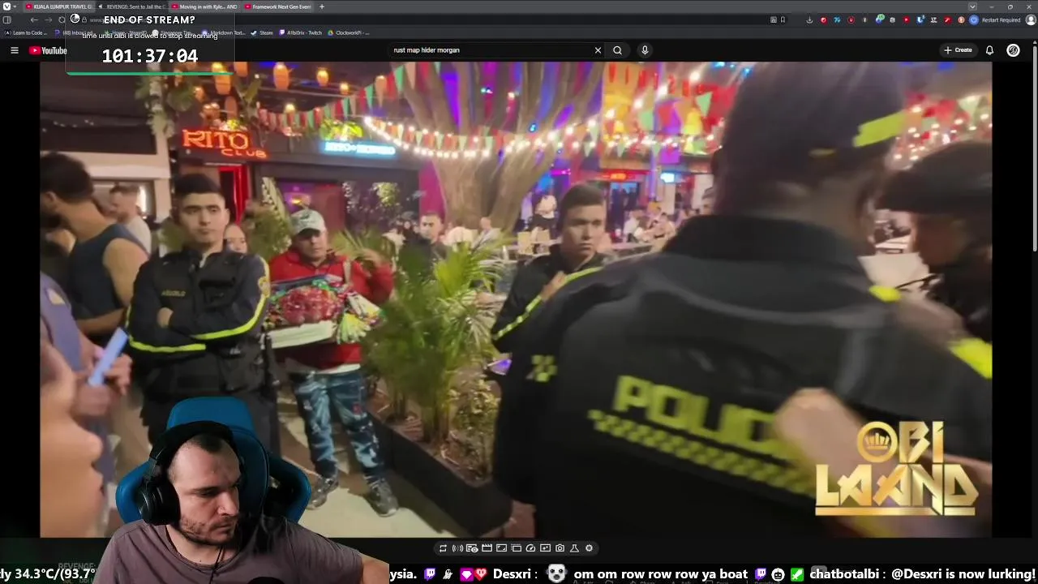Open the downloads arrow icon
1038x584 pixels.
point(809,19)
